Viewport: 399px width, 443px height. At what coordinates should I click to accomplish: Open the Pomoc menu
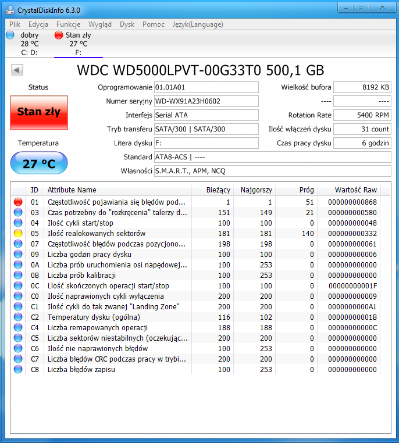pos(154,24)
